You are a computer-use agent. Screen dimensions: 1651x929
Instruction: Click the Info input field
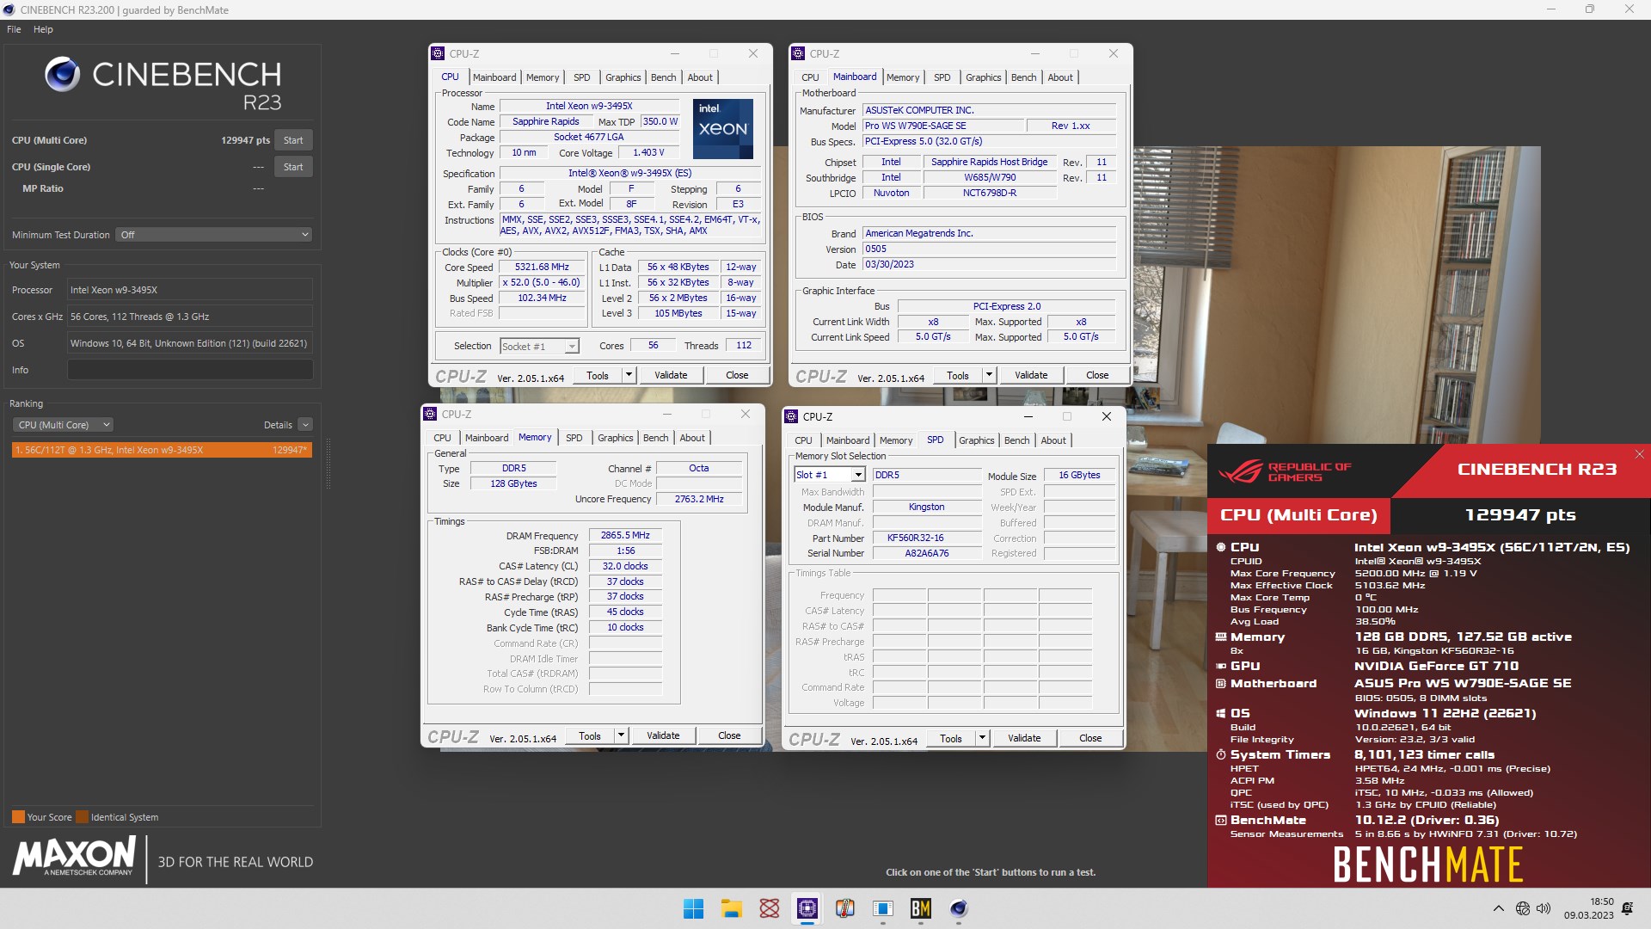190,370
